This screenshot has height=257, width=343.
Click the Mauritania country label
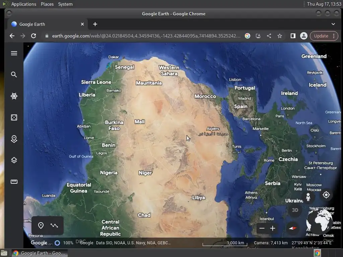pyautogui.click(x=149, y=83)
